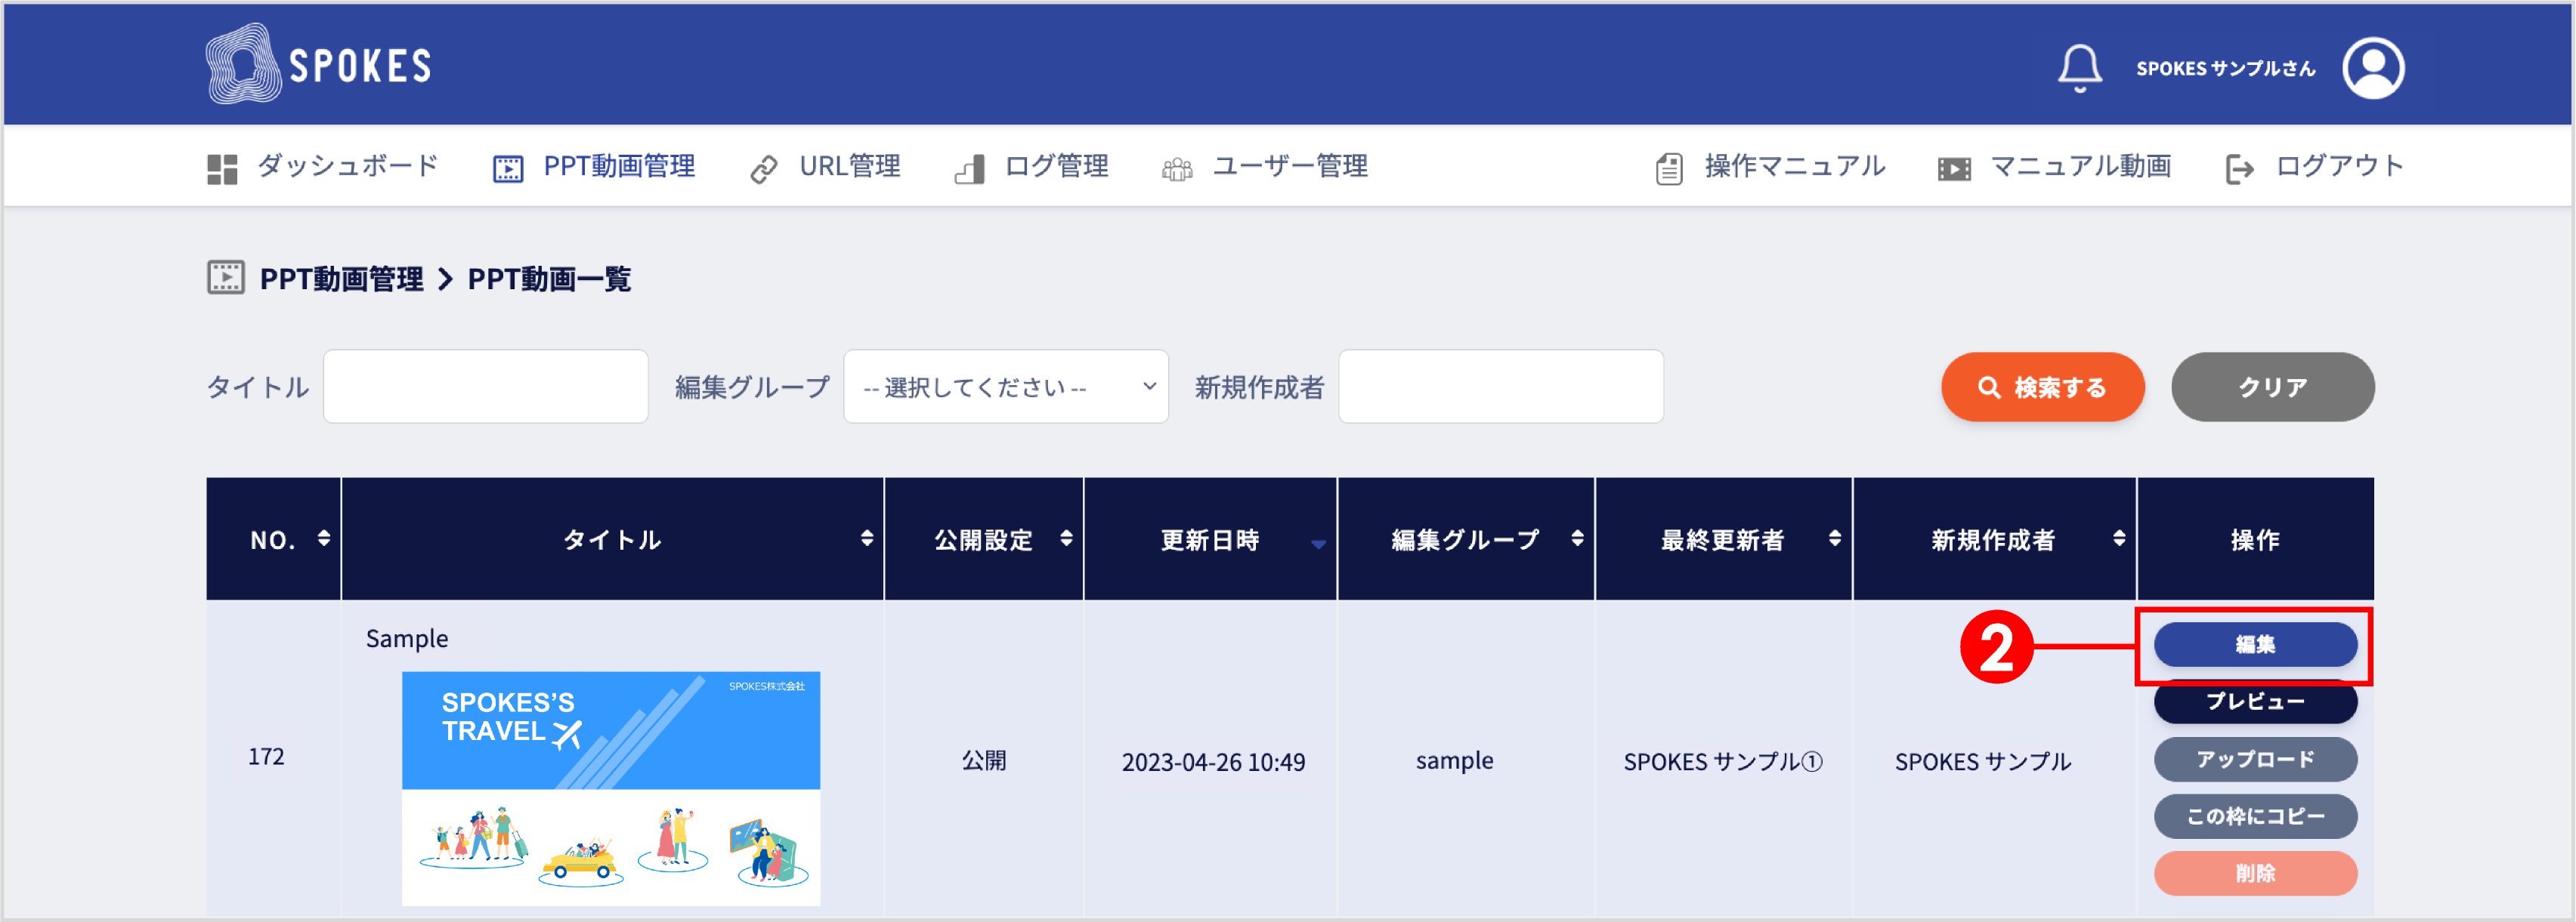Click the クリア button to reset filters
Screen dimensions: 2576x922
point(2272,387)
